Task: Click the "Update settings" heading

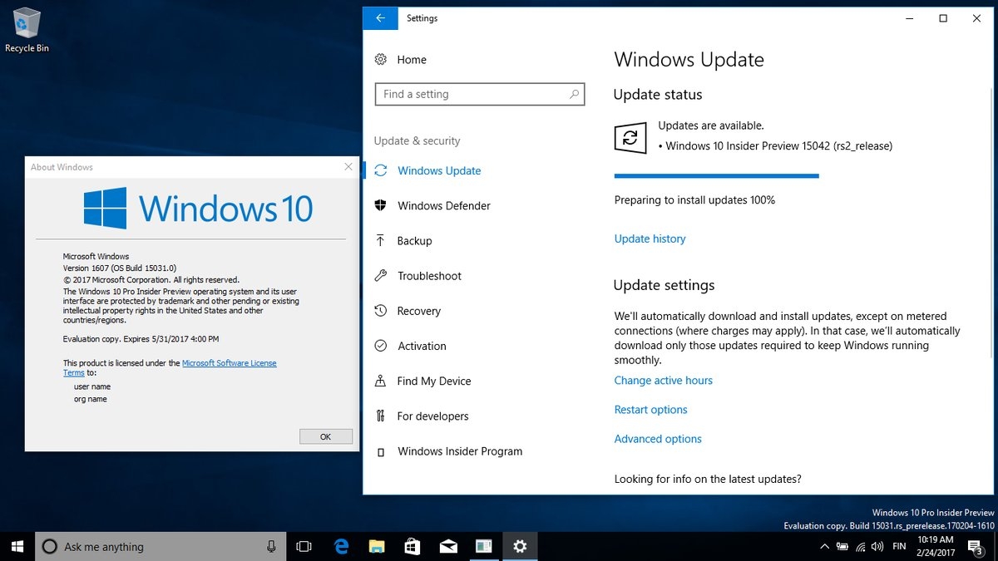Action: click(x=664, y=285)
